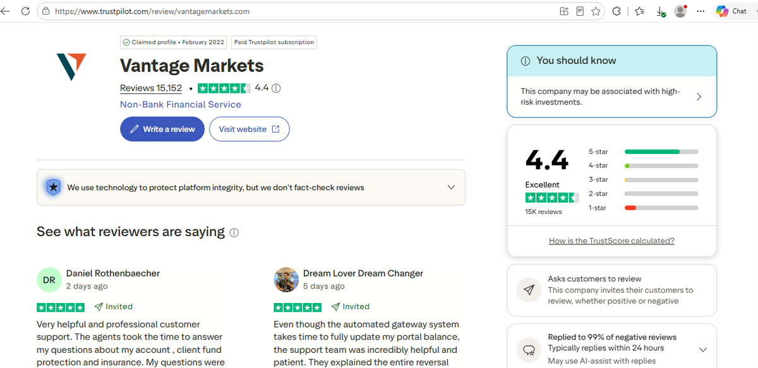758x368 pixels.
Task: Click reviewer name Dream Lover Dream Changer
Action: 363,273
